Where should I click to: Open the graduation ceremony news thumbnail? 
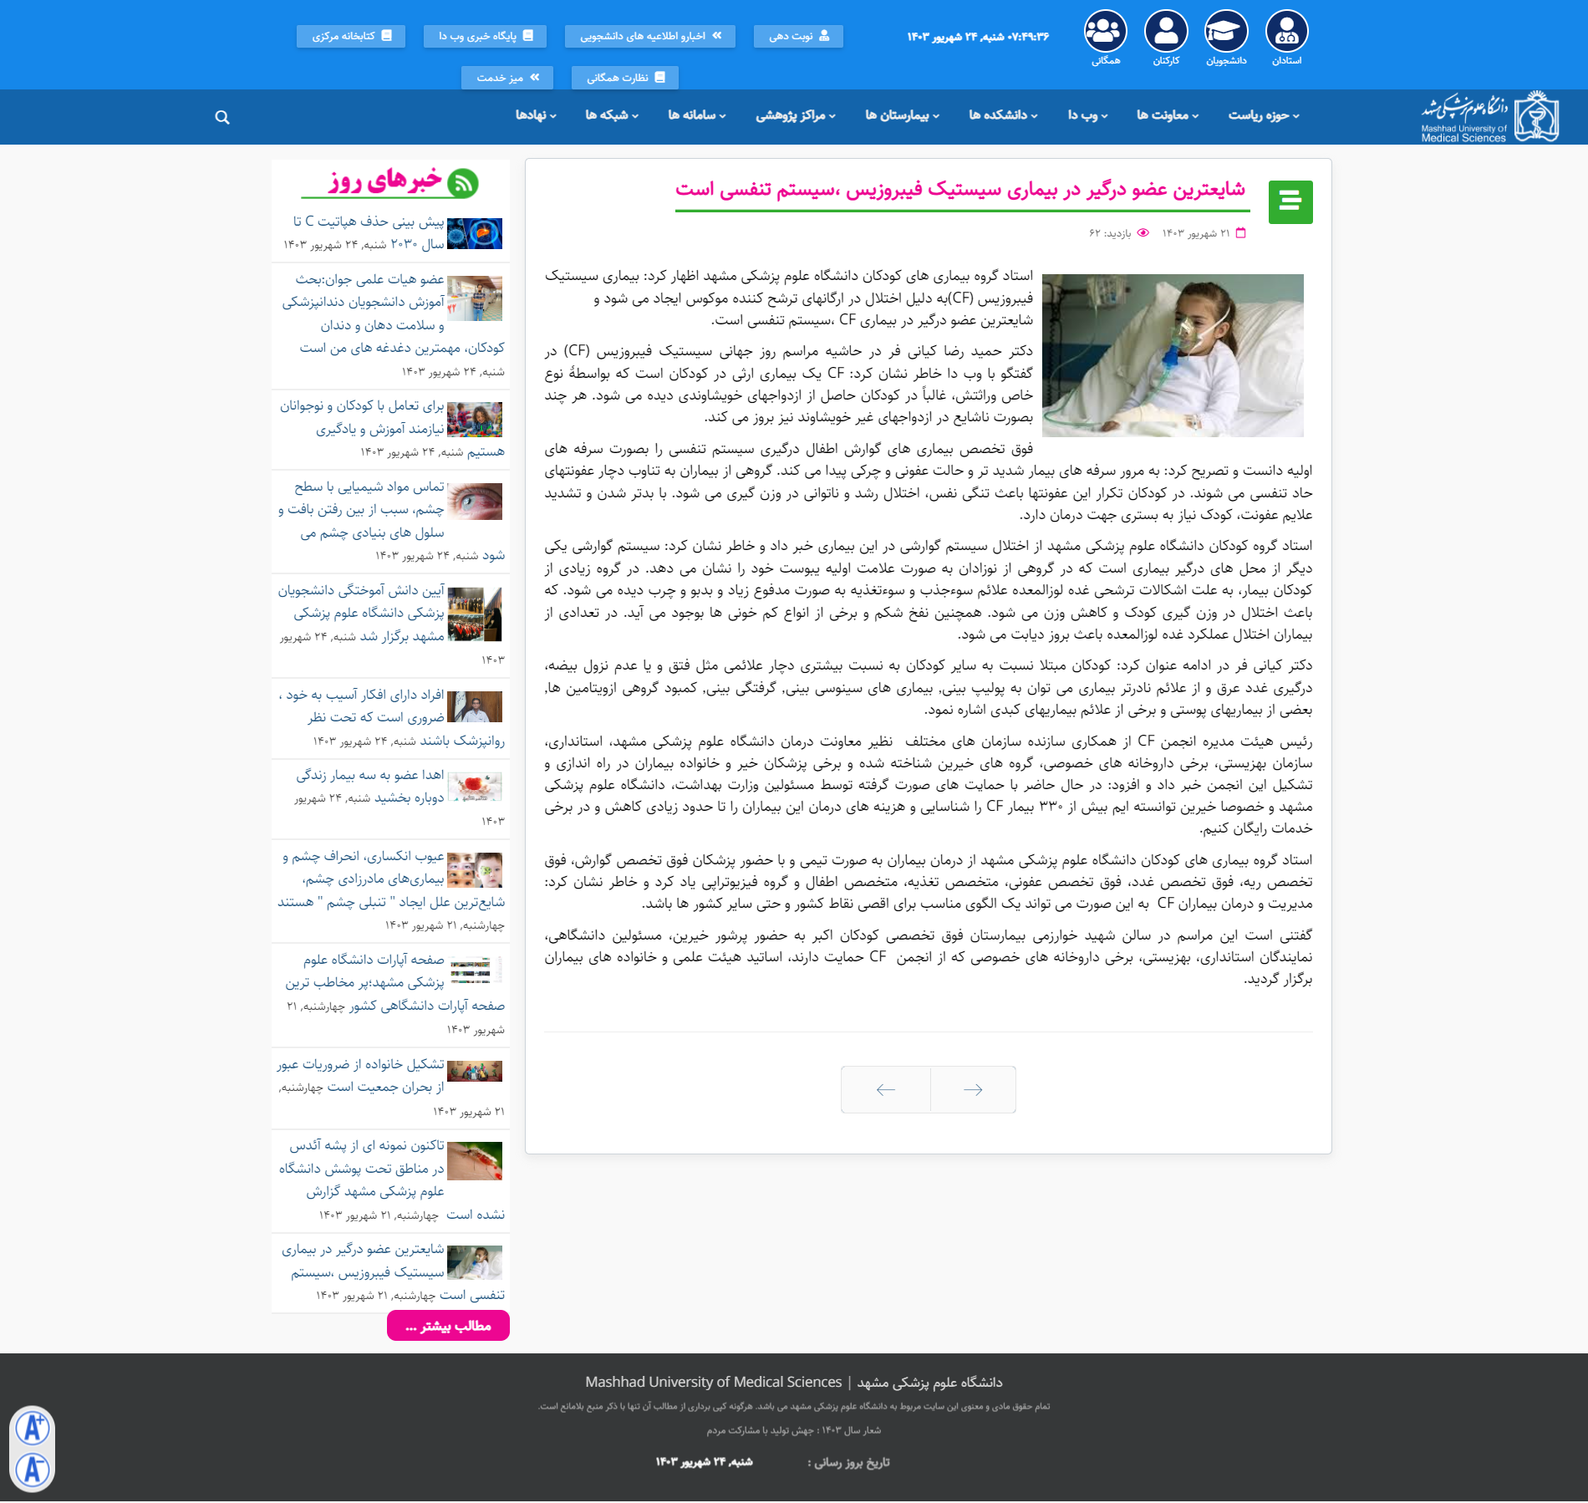tap(475, 614)
